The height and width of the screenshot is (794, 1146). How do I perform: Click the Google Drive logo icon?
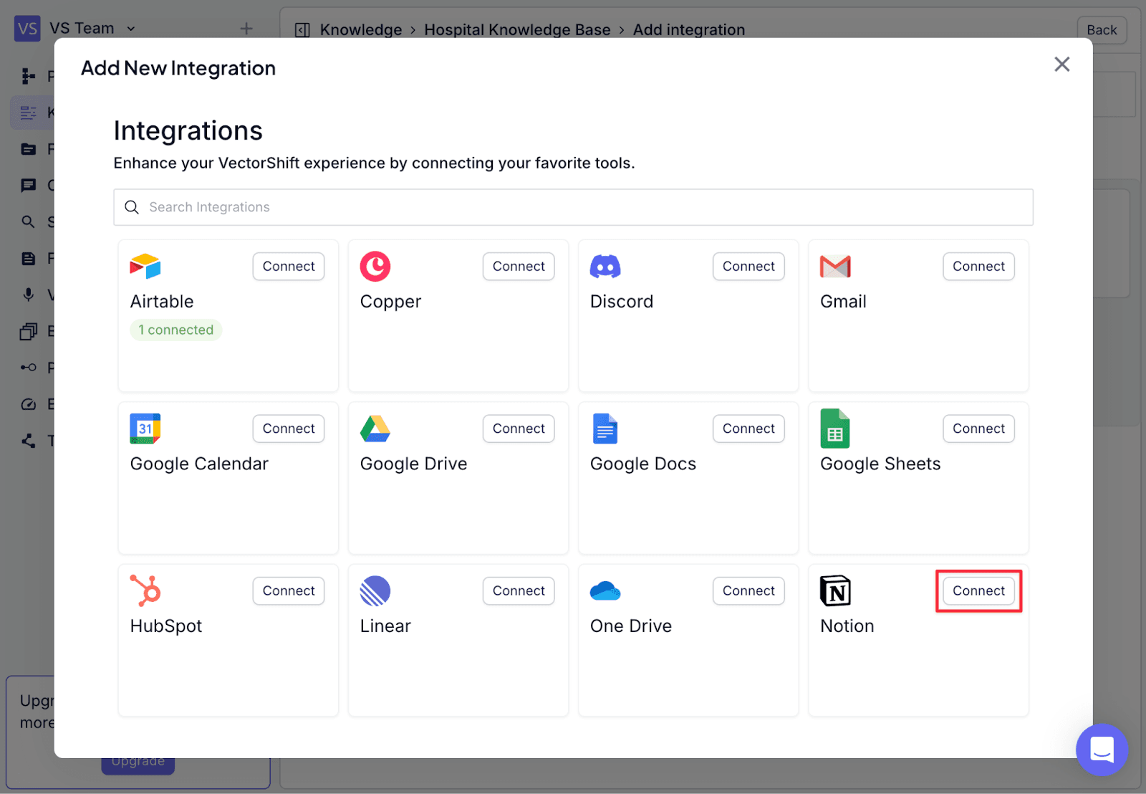click(x=375, y=429)
